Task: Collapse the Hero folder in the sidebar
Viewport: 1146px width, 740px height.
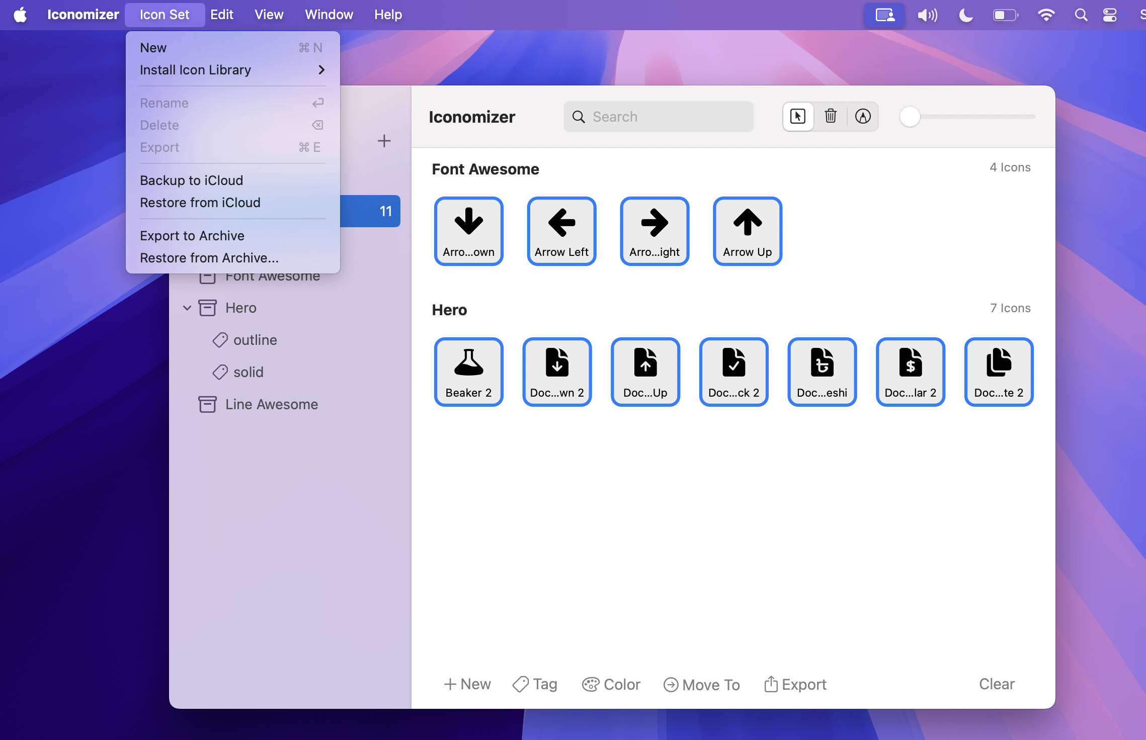Action: click(x=187, y=308)
